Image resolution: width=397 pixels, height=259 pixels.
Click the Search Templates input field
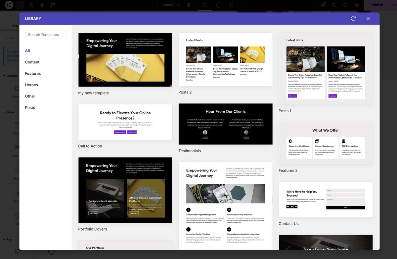coord(45,34)
